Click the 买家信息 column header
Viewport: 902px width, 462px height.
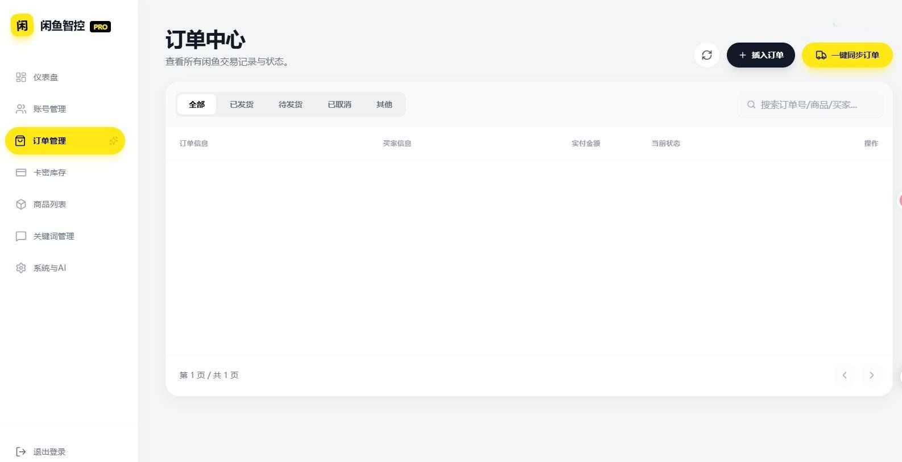coord(397,144)
